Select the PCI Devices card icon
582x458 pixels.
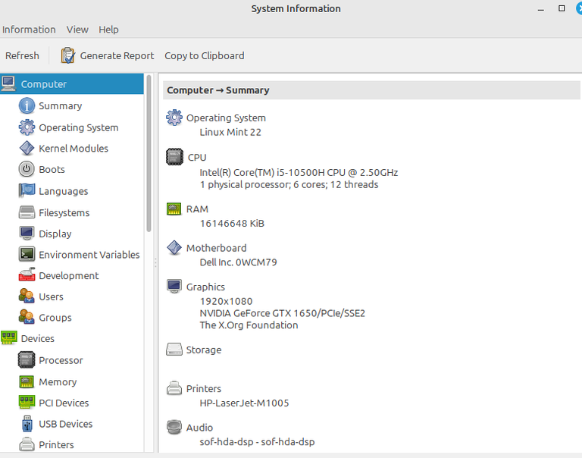pyautogui.click(x=27, y=403)
